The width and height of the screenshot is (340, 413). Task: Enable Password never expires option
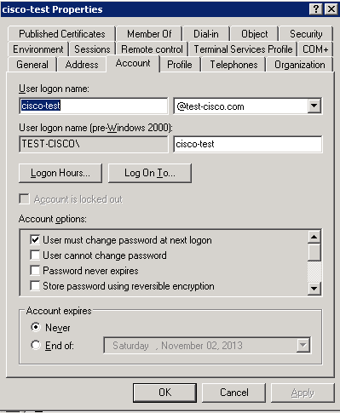pos(35,270)
